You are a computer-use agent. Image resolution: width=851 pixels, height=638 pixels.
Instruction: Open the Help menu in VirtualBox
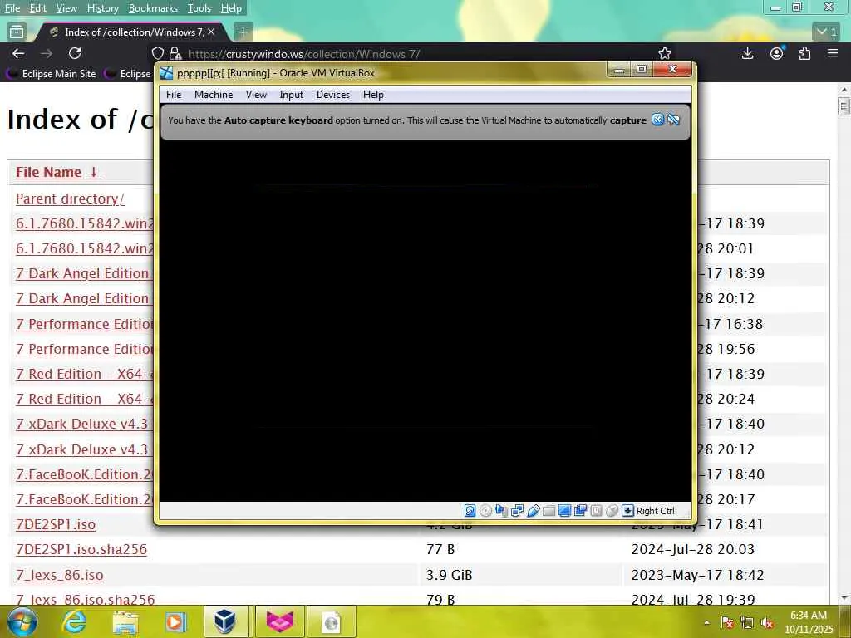(373, 95)
